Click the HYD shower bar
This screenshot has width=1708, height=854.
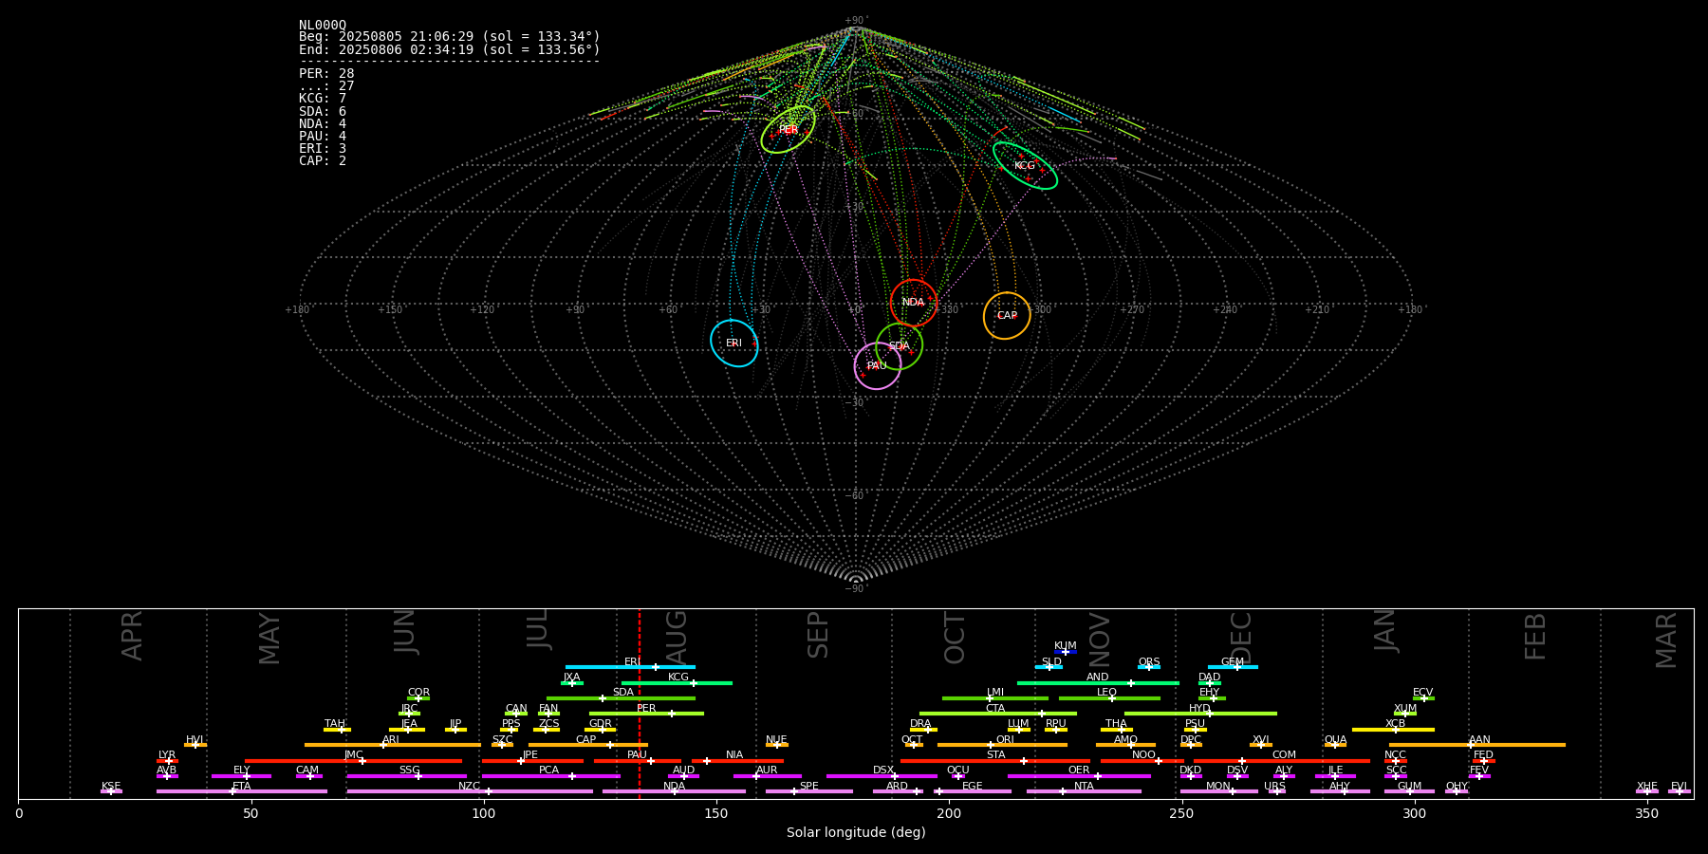[1200, 714]
